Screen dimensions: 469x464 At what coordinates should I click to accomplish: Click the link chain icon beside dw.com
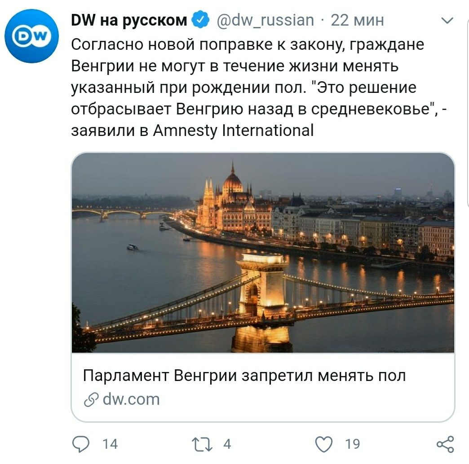[91, 400]
